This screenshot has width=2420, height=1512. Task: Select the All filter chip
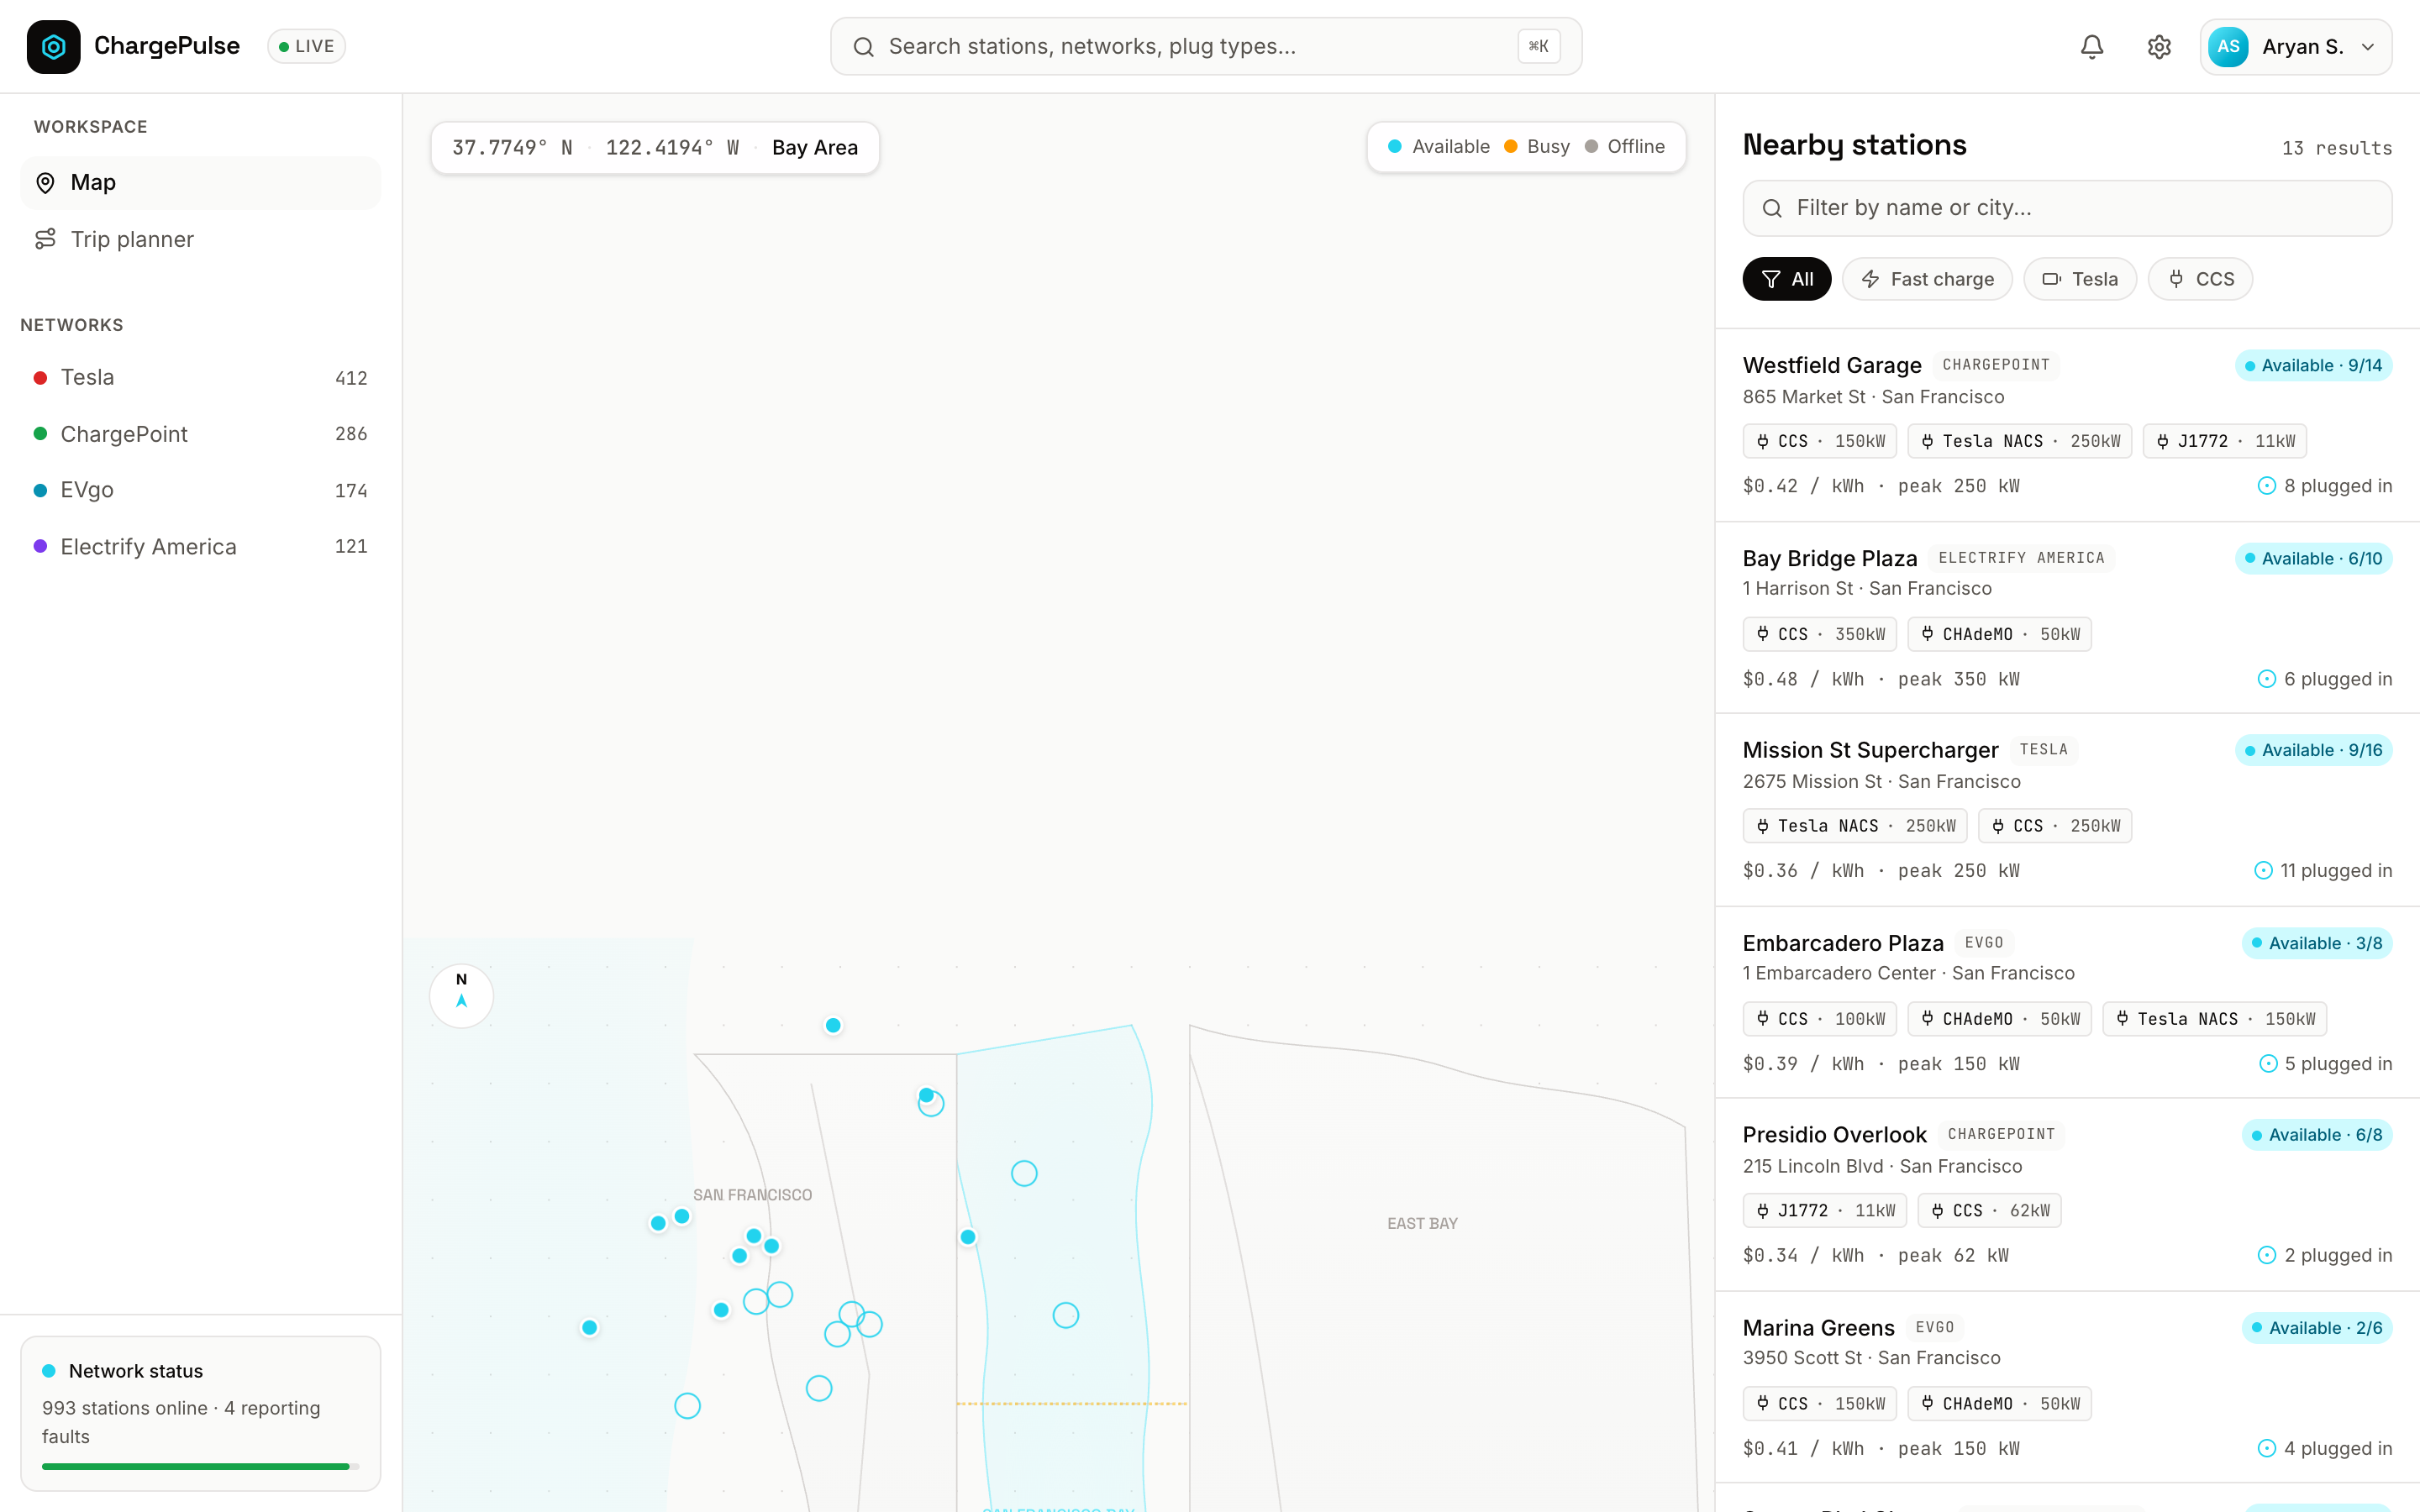pos(1786,279)
